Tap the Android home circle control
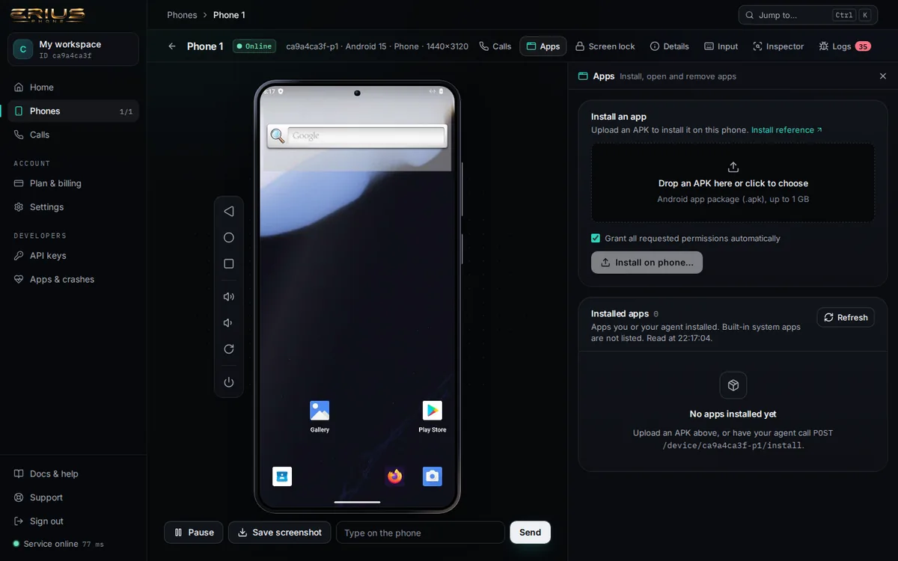This screenshot has width=898, height=561. (x=229, y=238)
